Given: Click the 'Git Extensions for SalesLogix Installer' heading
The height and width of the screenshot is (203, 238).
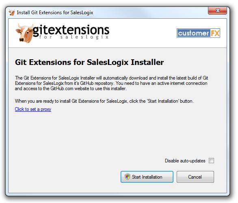Looking at the screenshot, I should [89, 62].
